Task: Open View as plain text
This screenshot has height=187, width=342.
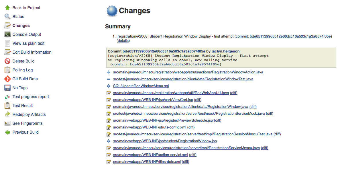Action: click(x=28, y=43)
